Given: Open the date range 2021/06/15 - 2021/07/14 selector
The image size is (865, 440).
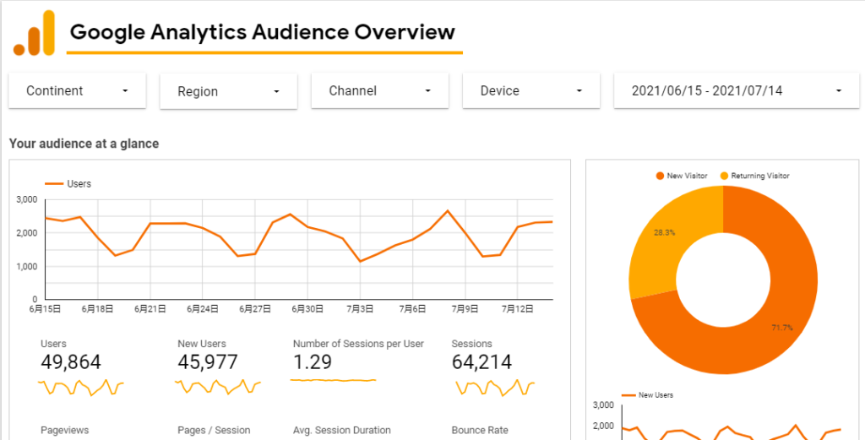Looking at the screenshot, I should tap(737, 90).
